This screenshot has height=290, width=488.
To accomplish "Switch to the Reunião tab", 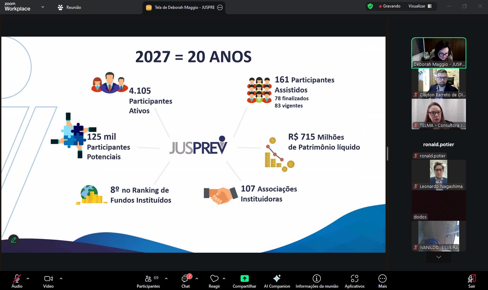I will (70, 7).
